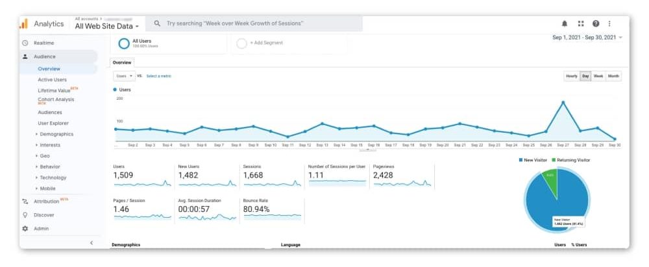Screen dimensions: 649x267
Task: Open Lifetime Value report
Action: point(55,91)
